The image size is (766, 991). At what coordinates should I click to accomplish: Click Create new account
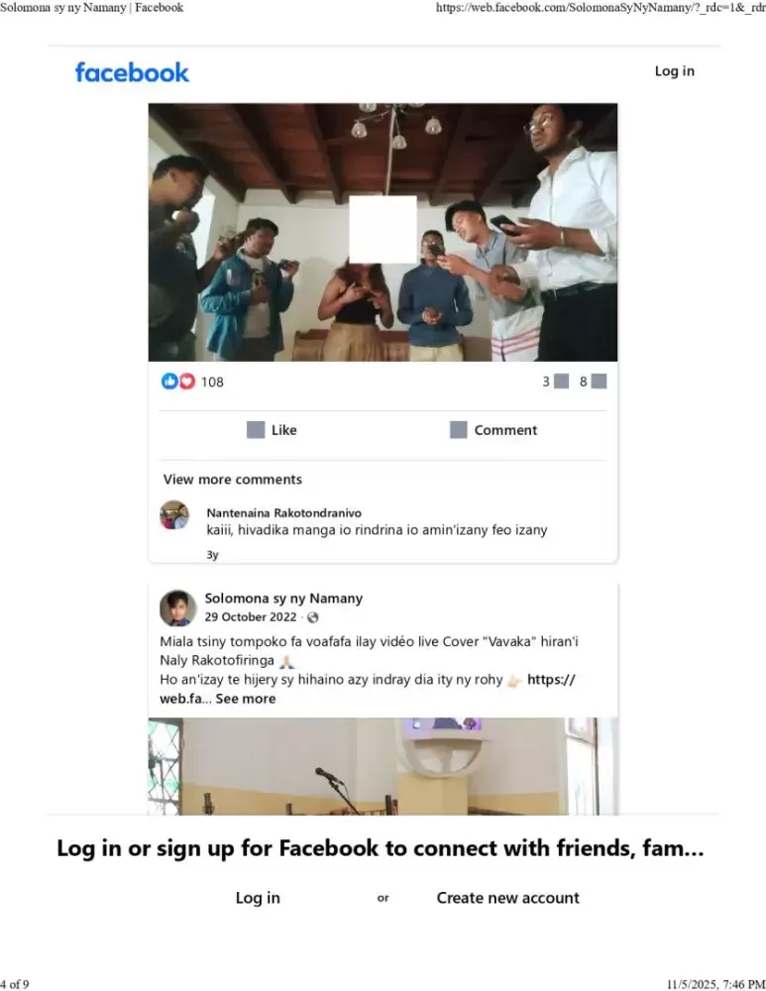tap(507, 898)
